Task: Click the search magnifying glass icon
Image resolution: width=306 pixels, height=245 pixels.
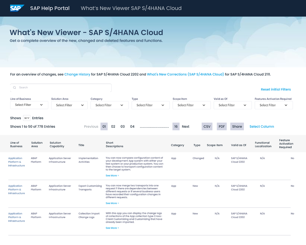Action: point(14,88)
